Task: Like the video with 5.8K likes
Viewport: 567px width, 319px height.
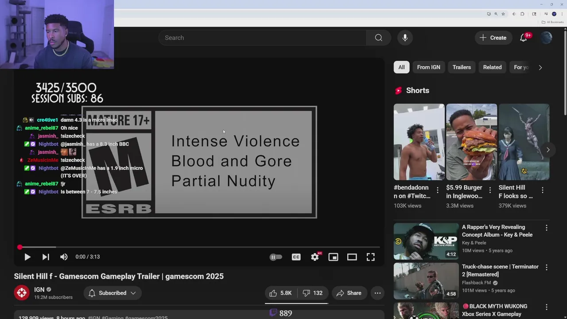Action: coord(281,293)
